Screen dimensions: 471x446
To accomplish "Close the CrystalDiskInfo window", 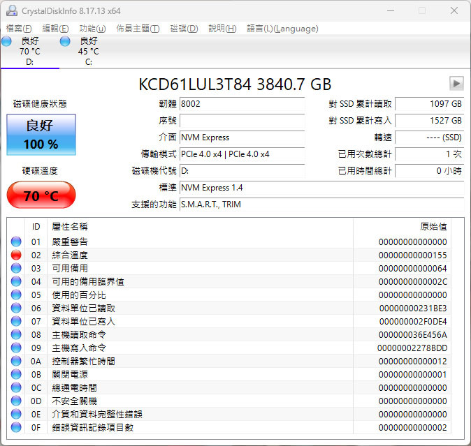I will (x=454, y=10).
